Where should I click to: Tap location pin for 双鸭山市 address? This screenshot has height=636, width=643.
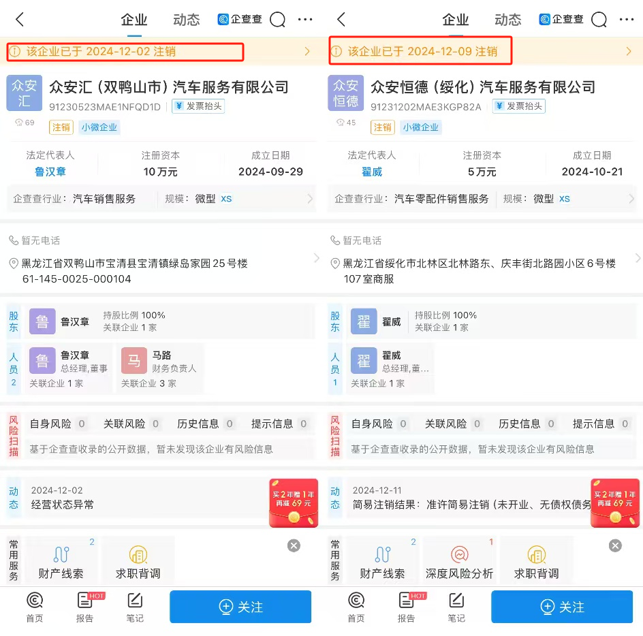14,264
